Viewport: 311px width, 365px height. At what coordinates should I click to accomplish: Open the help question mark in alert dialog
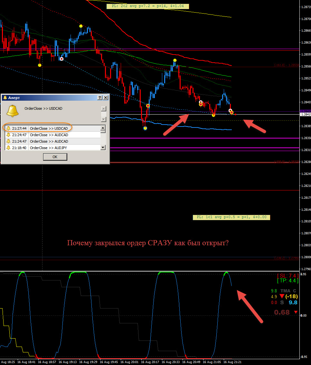[99, 97]
